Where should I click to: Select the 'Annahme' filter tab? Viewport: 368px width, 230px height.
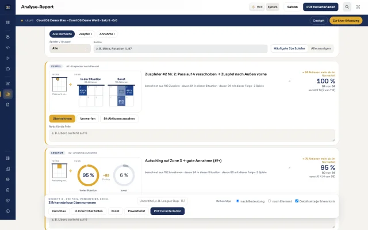tap(107, 34)
